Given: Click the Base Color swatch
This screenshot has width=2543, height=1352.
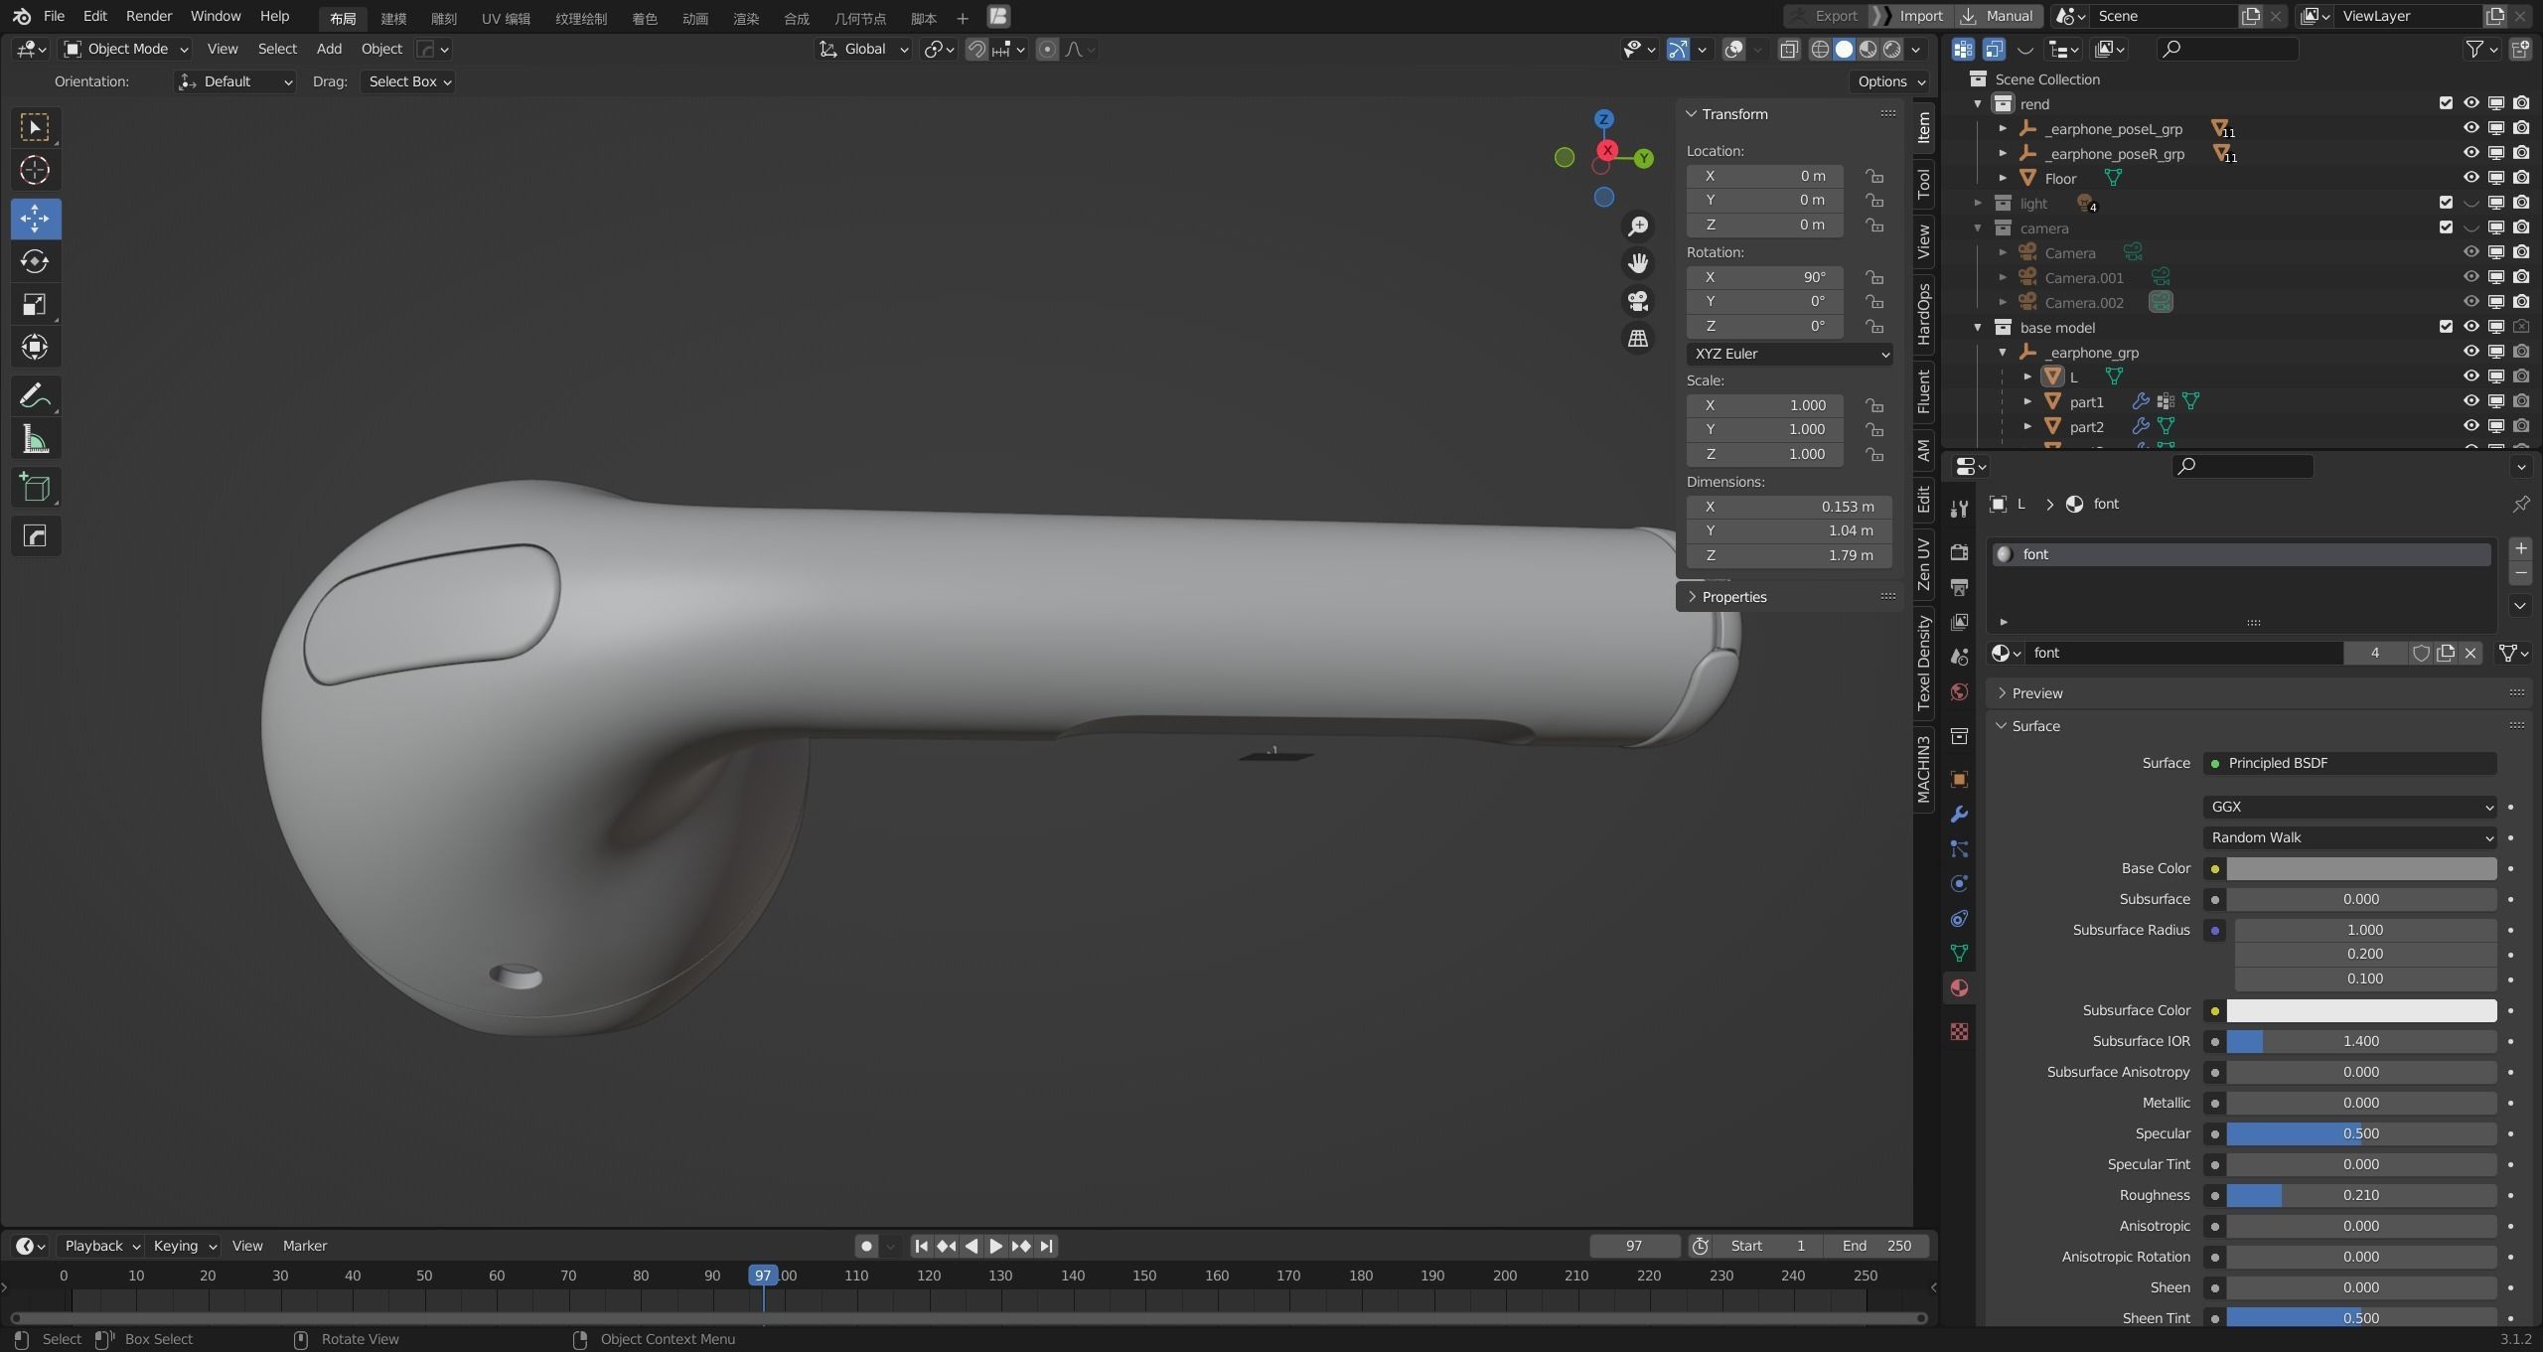Looking at the screenshot, I should [x=2360, y=868].
